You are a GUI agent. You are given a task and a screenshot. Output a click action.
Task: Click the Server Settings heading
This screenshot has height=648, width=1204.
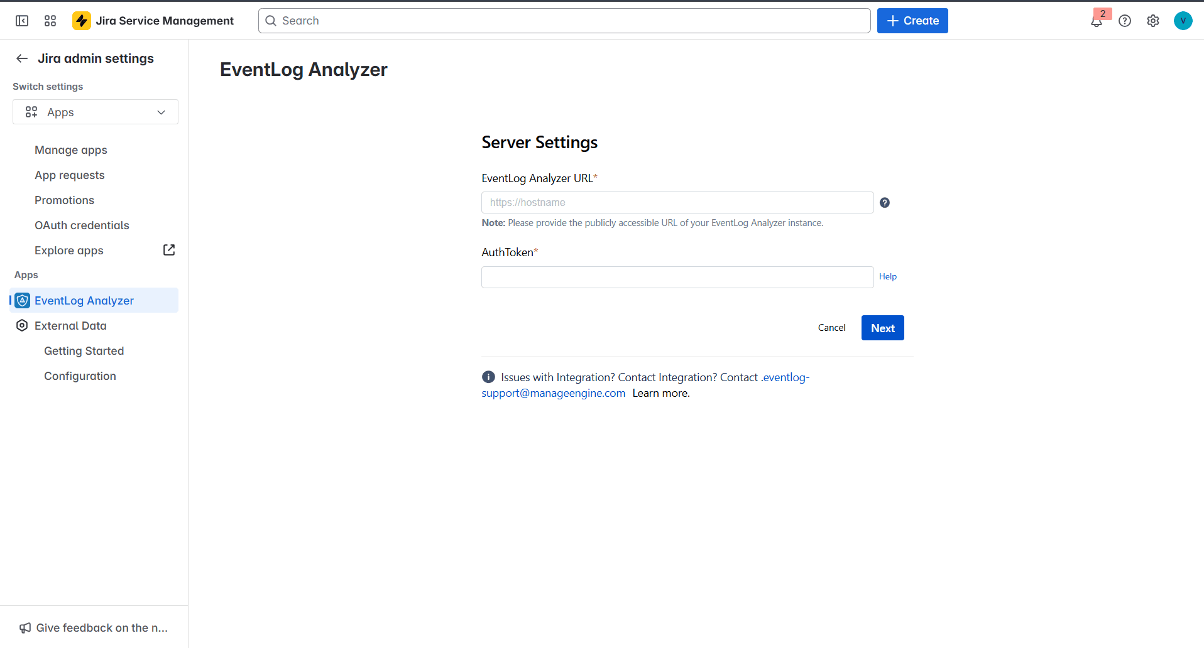(539, 143)
